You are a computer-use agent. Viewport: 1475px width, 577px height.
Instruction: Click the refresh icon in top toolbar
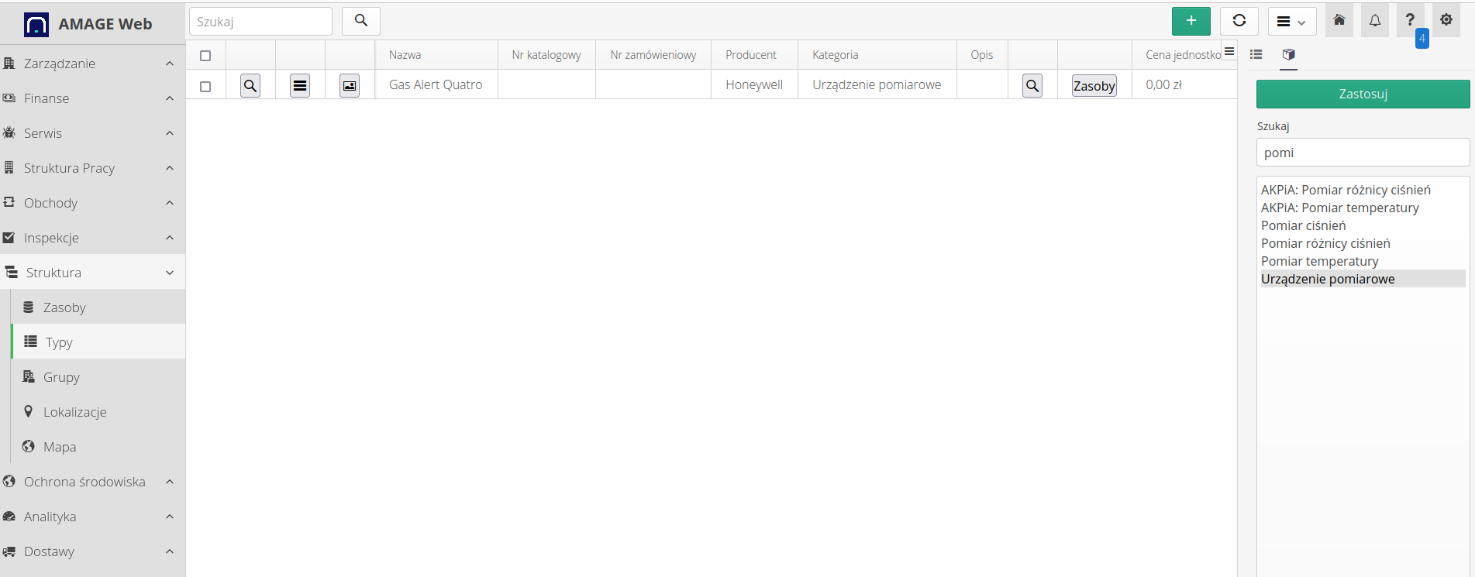point(1239,21)
